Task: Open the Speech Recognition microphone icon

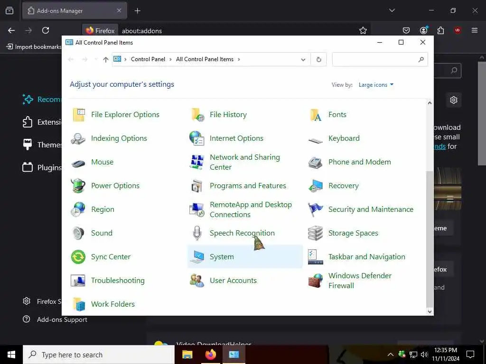Action: 197,233
